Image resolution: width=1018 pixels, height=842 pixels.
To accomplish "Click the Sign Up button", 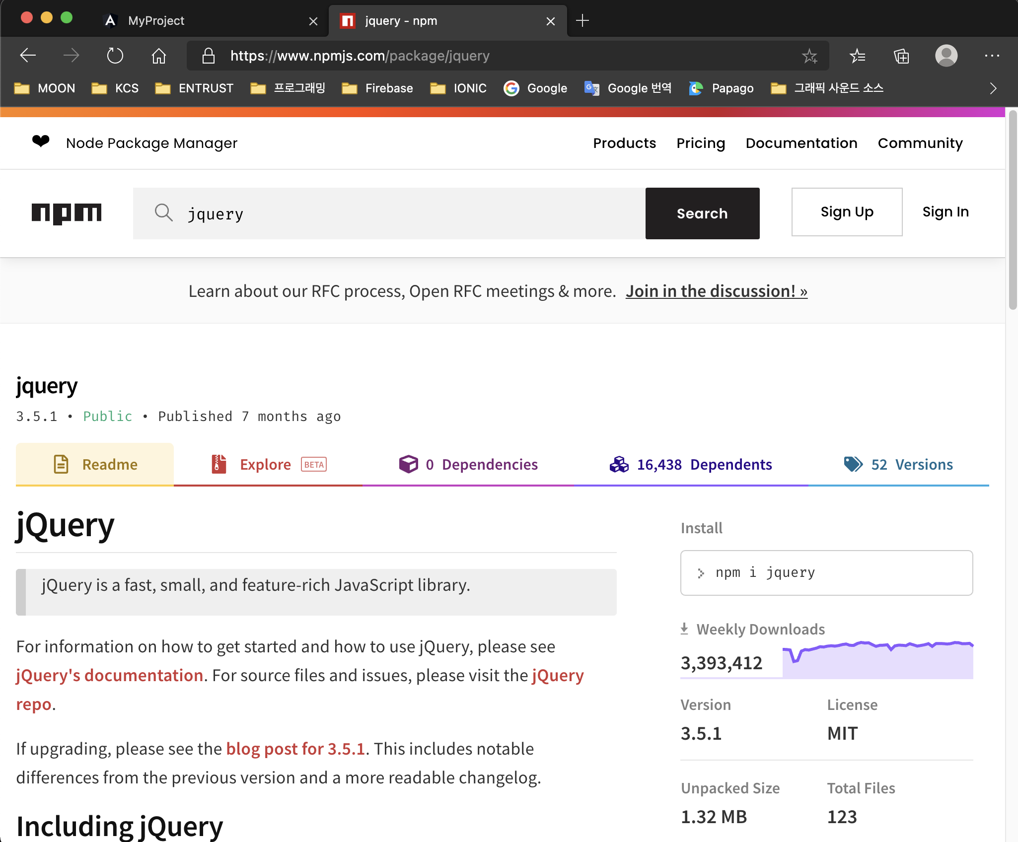I will [847, 212].
